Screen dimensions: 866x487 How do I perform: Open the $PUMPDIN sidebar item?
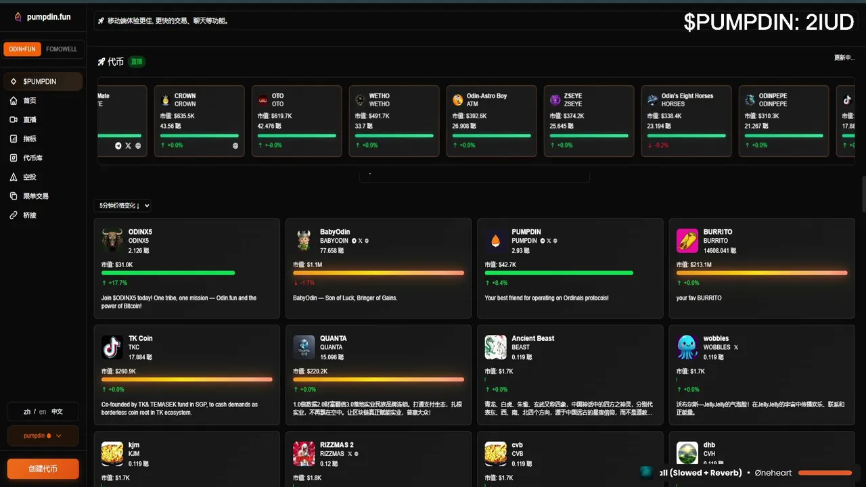click(x=43, y=81)
